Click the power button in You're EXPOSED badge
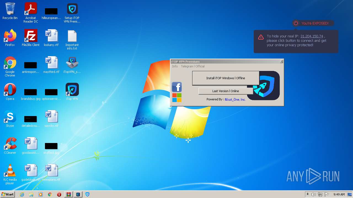 [x=296, y=23]
